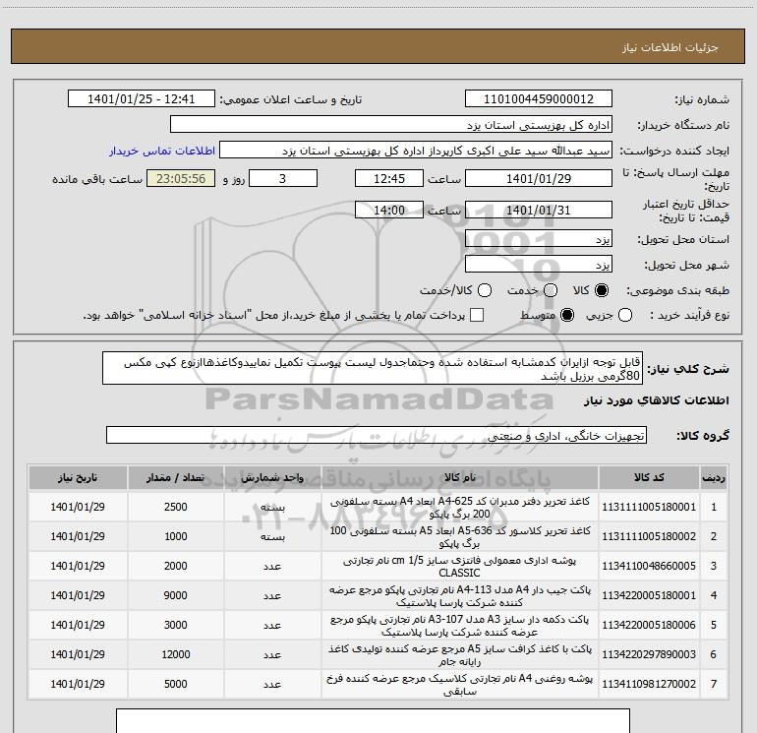Screen dimensions: 757x733
Task: Click row 1 product name A4-625 paper
Action: click(x=460, y=507)
